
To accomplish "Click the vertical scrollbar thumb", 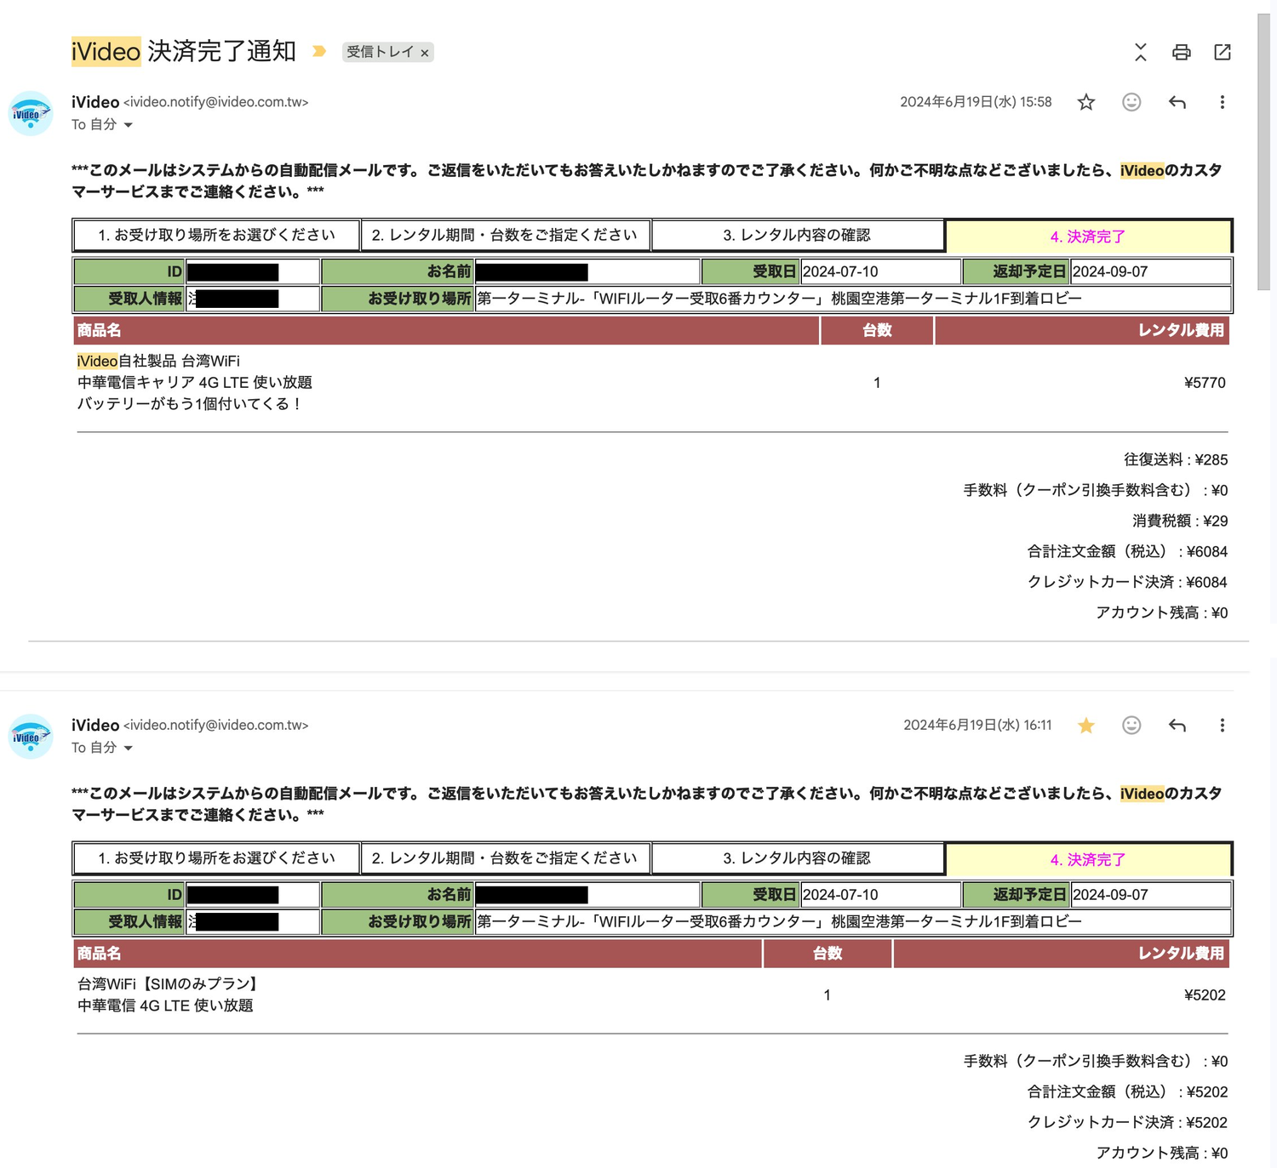I will click(x=1264, y=151).
